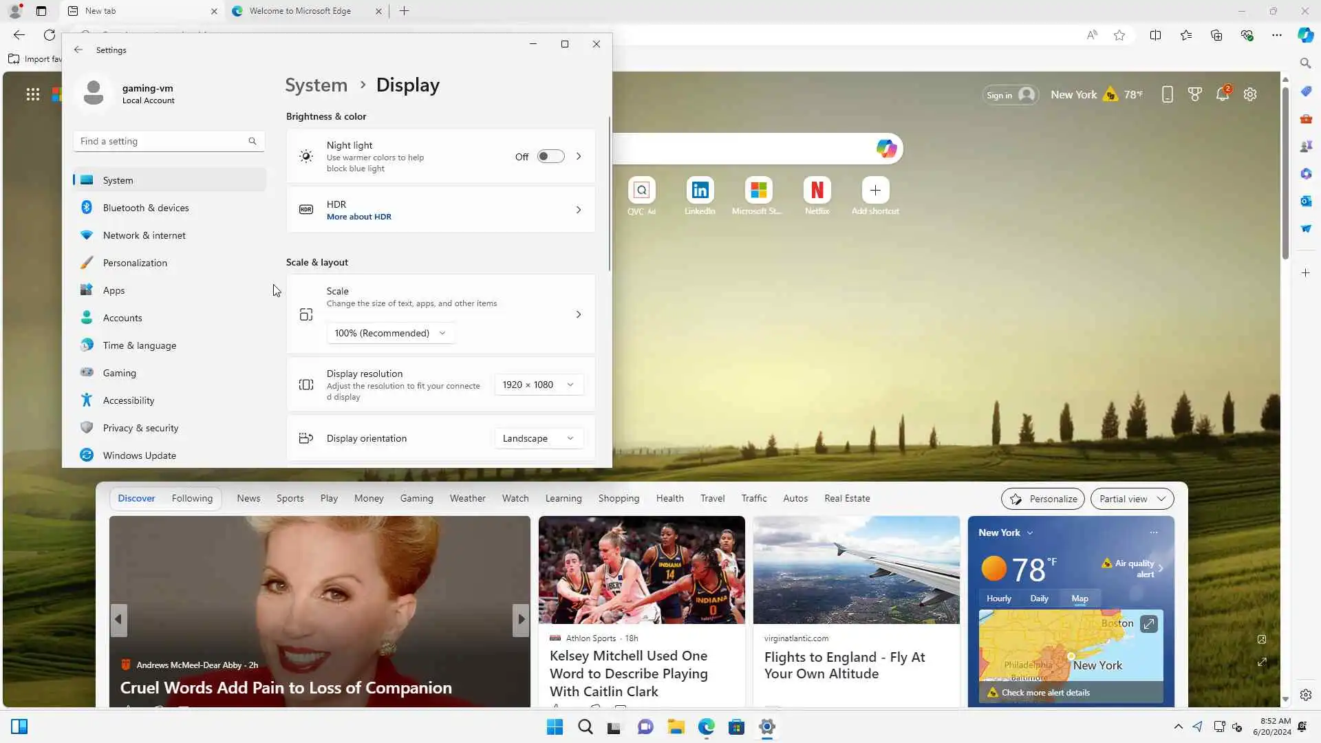
Task: Open Windows Update settings category
Action: click(x=139, y=455)
